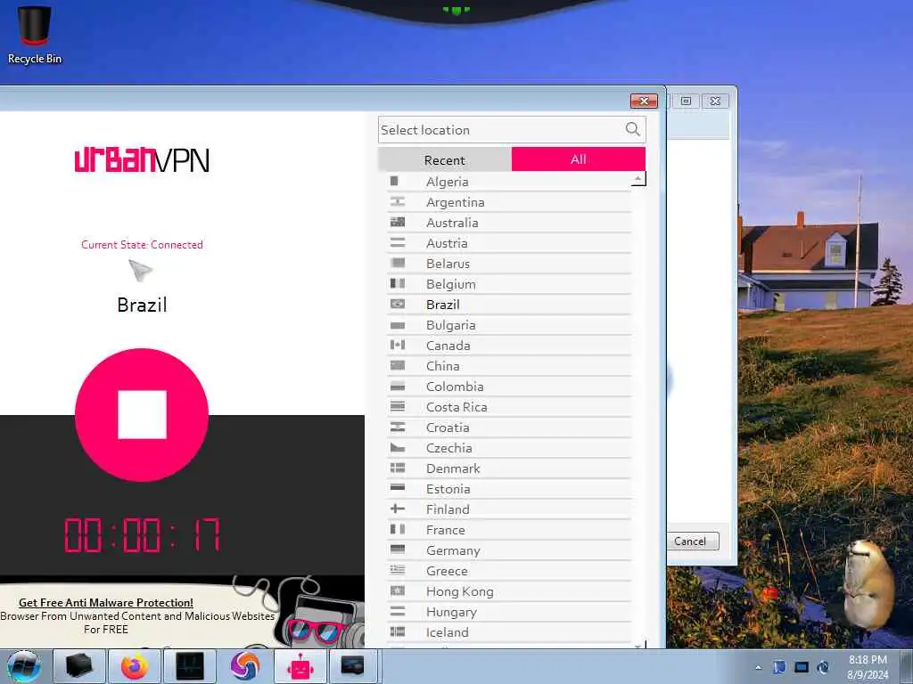The height and width of the screenshot is (684, 913).
Task: Pick Hungary in the list
Action: 509,612
